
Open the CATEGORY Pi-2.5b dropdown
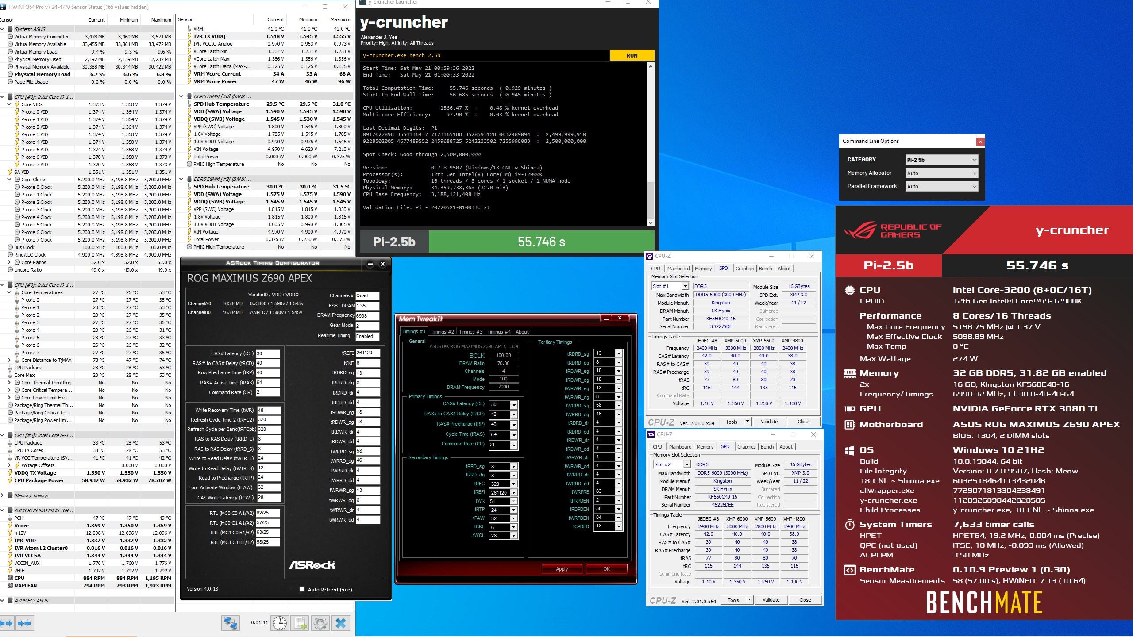[x=942, y=160]
